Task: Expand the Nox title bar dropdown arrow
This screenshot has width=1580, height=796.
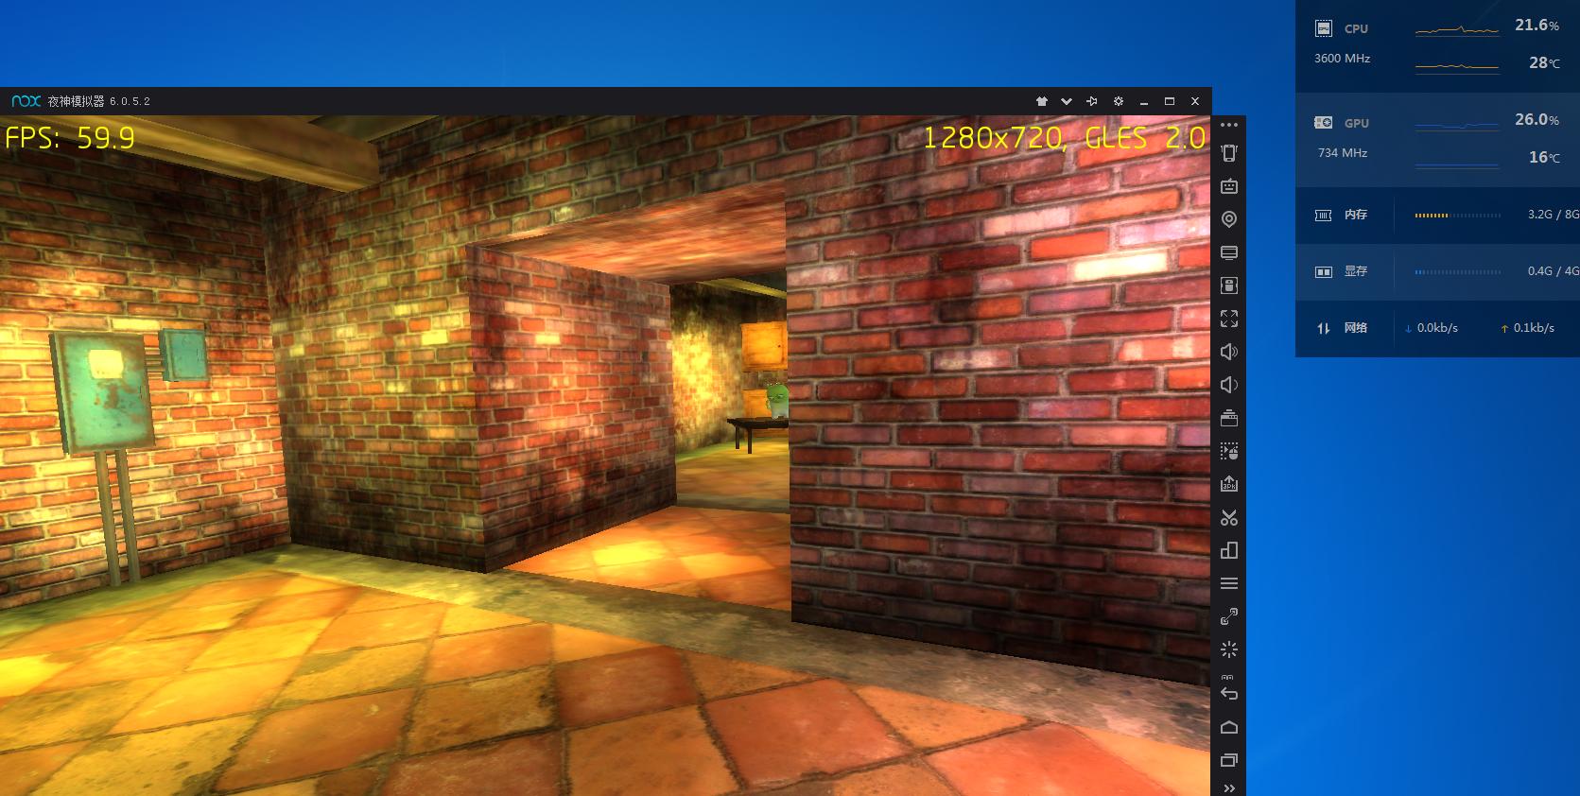Action: point(1067,101)
